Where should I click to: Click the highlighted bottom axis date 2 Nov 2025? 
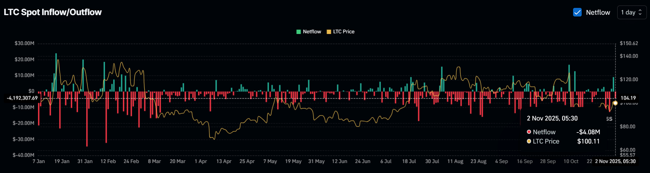(615, 161)
